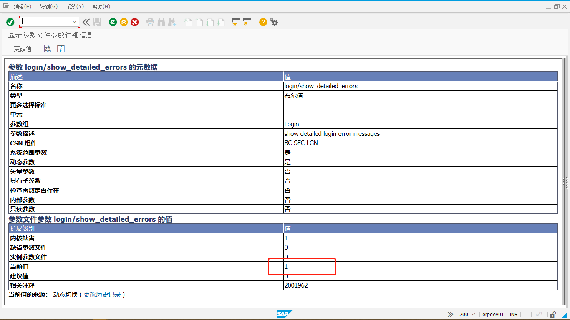Toggle the INS insert mode indicator
This screenshot has width=570, height=320.
click(513, 314)
